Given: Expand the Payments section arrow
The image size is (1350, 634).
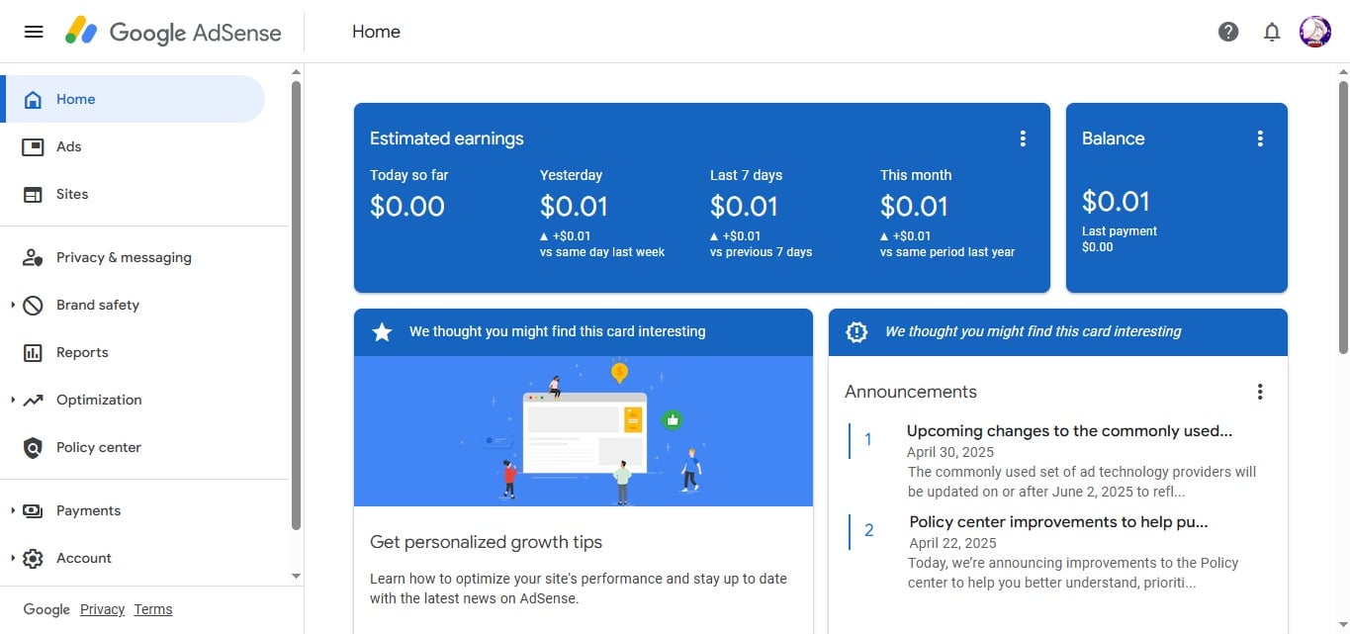Looking at the screenshot, I should [x=13, y=510].
